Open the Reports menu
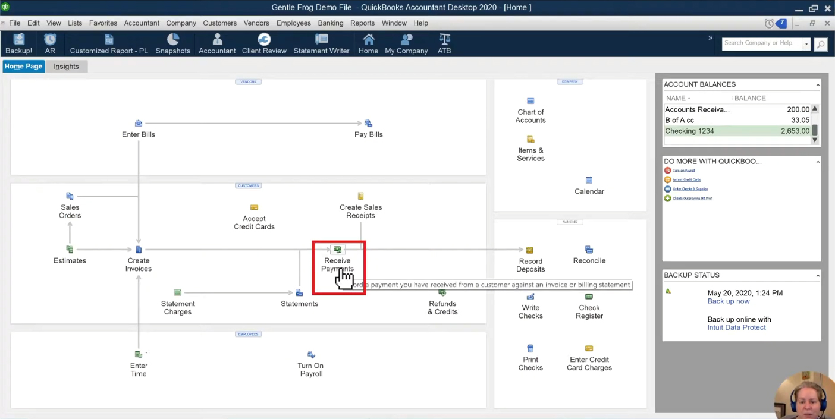Image resolution: width=835 pixels, height=419 pixels. tap(362, 23)
